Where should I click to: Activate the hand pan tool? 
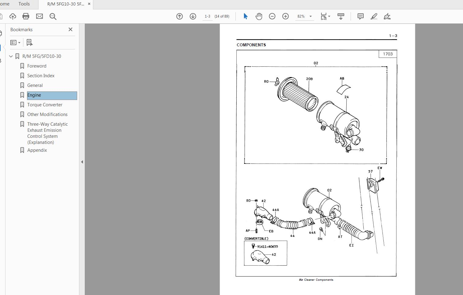[259, 16]
